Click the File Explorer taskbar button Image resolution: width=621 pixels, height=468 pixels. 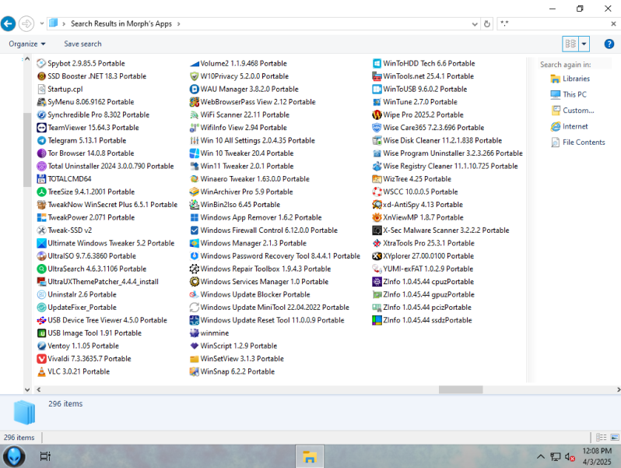[309, 456]
